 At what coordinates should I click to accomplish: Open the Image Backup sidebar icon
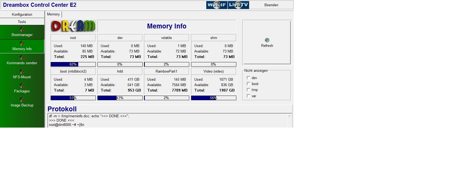22,100
